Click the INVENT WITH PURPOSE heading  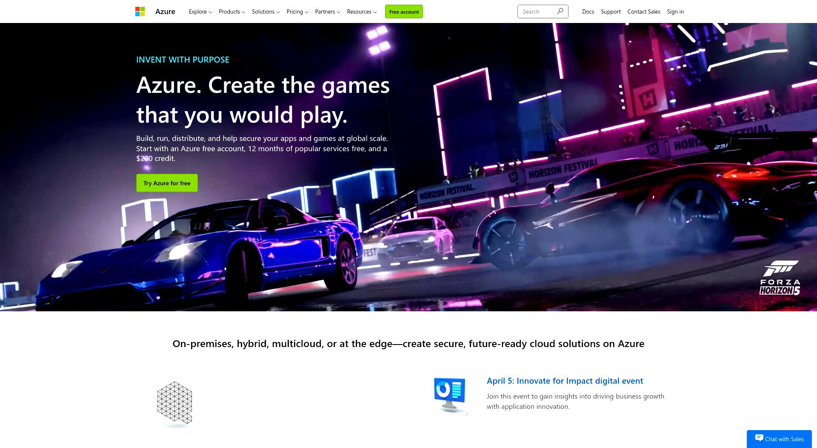183,60
